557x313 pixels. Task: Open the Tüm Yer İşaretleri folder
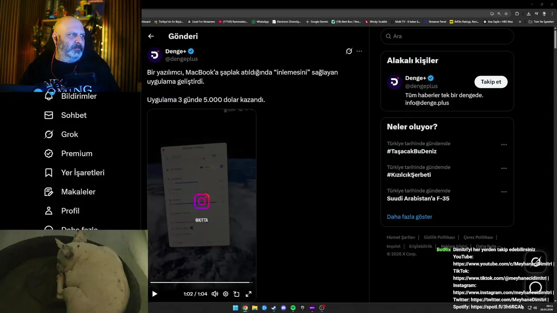click(x=541, y=21)
